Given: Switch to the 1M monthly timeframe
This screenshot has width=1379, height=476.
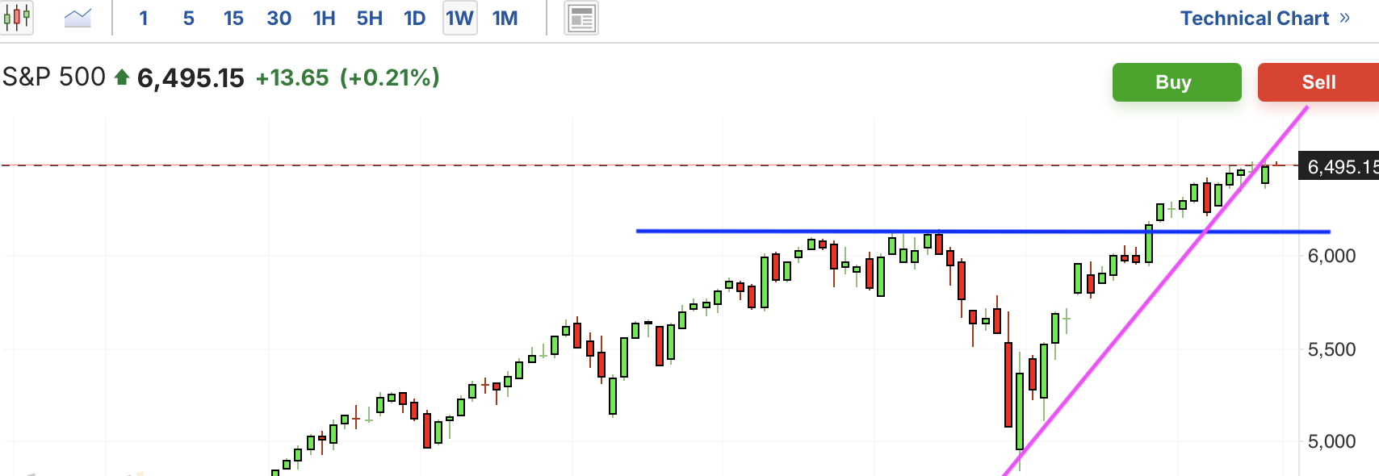Looking at the screenshot, I should click(x=505, y=19).
